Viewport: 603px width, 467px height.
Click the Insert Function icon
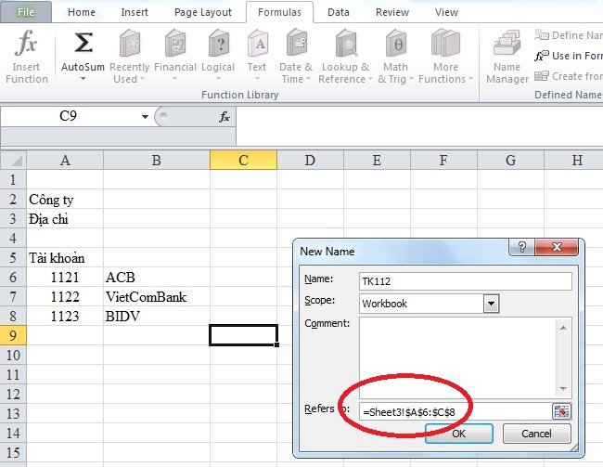click(27, 56)
